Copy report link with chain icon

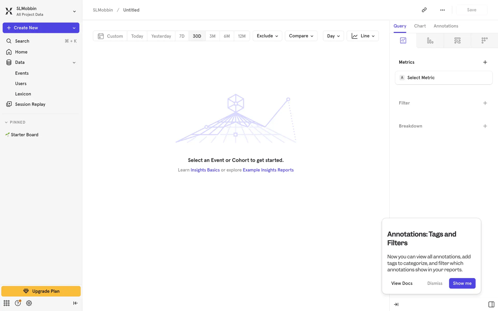pos(424,10)
